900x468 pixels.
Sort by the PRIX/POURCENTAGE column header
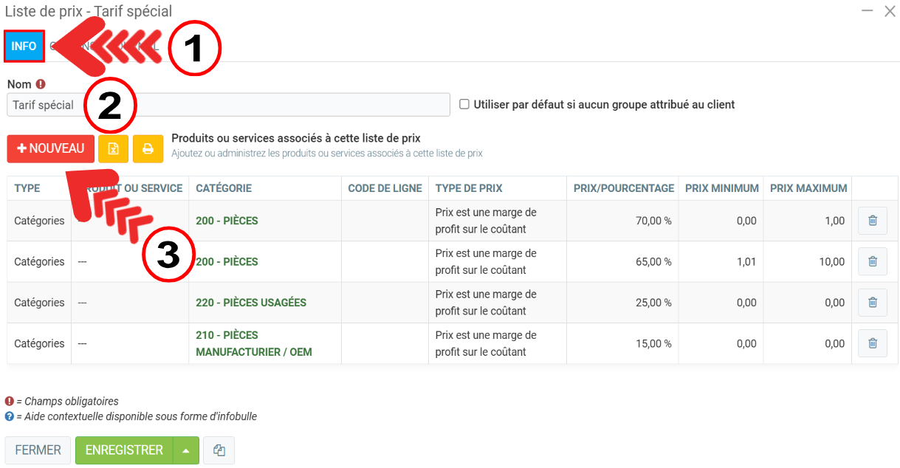(x=623, y=188)
